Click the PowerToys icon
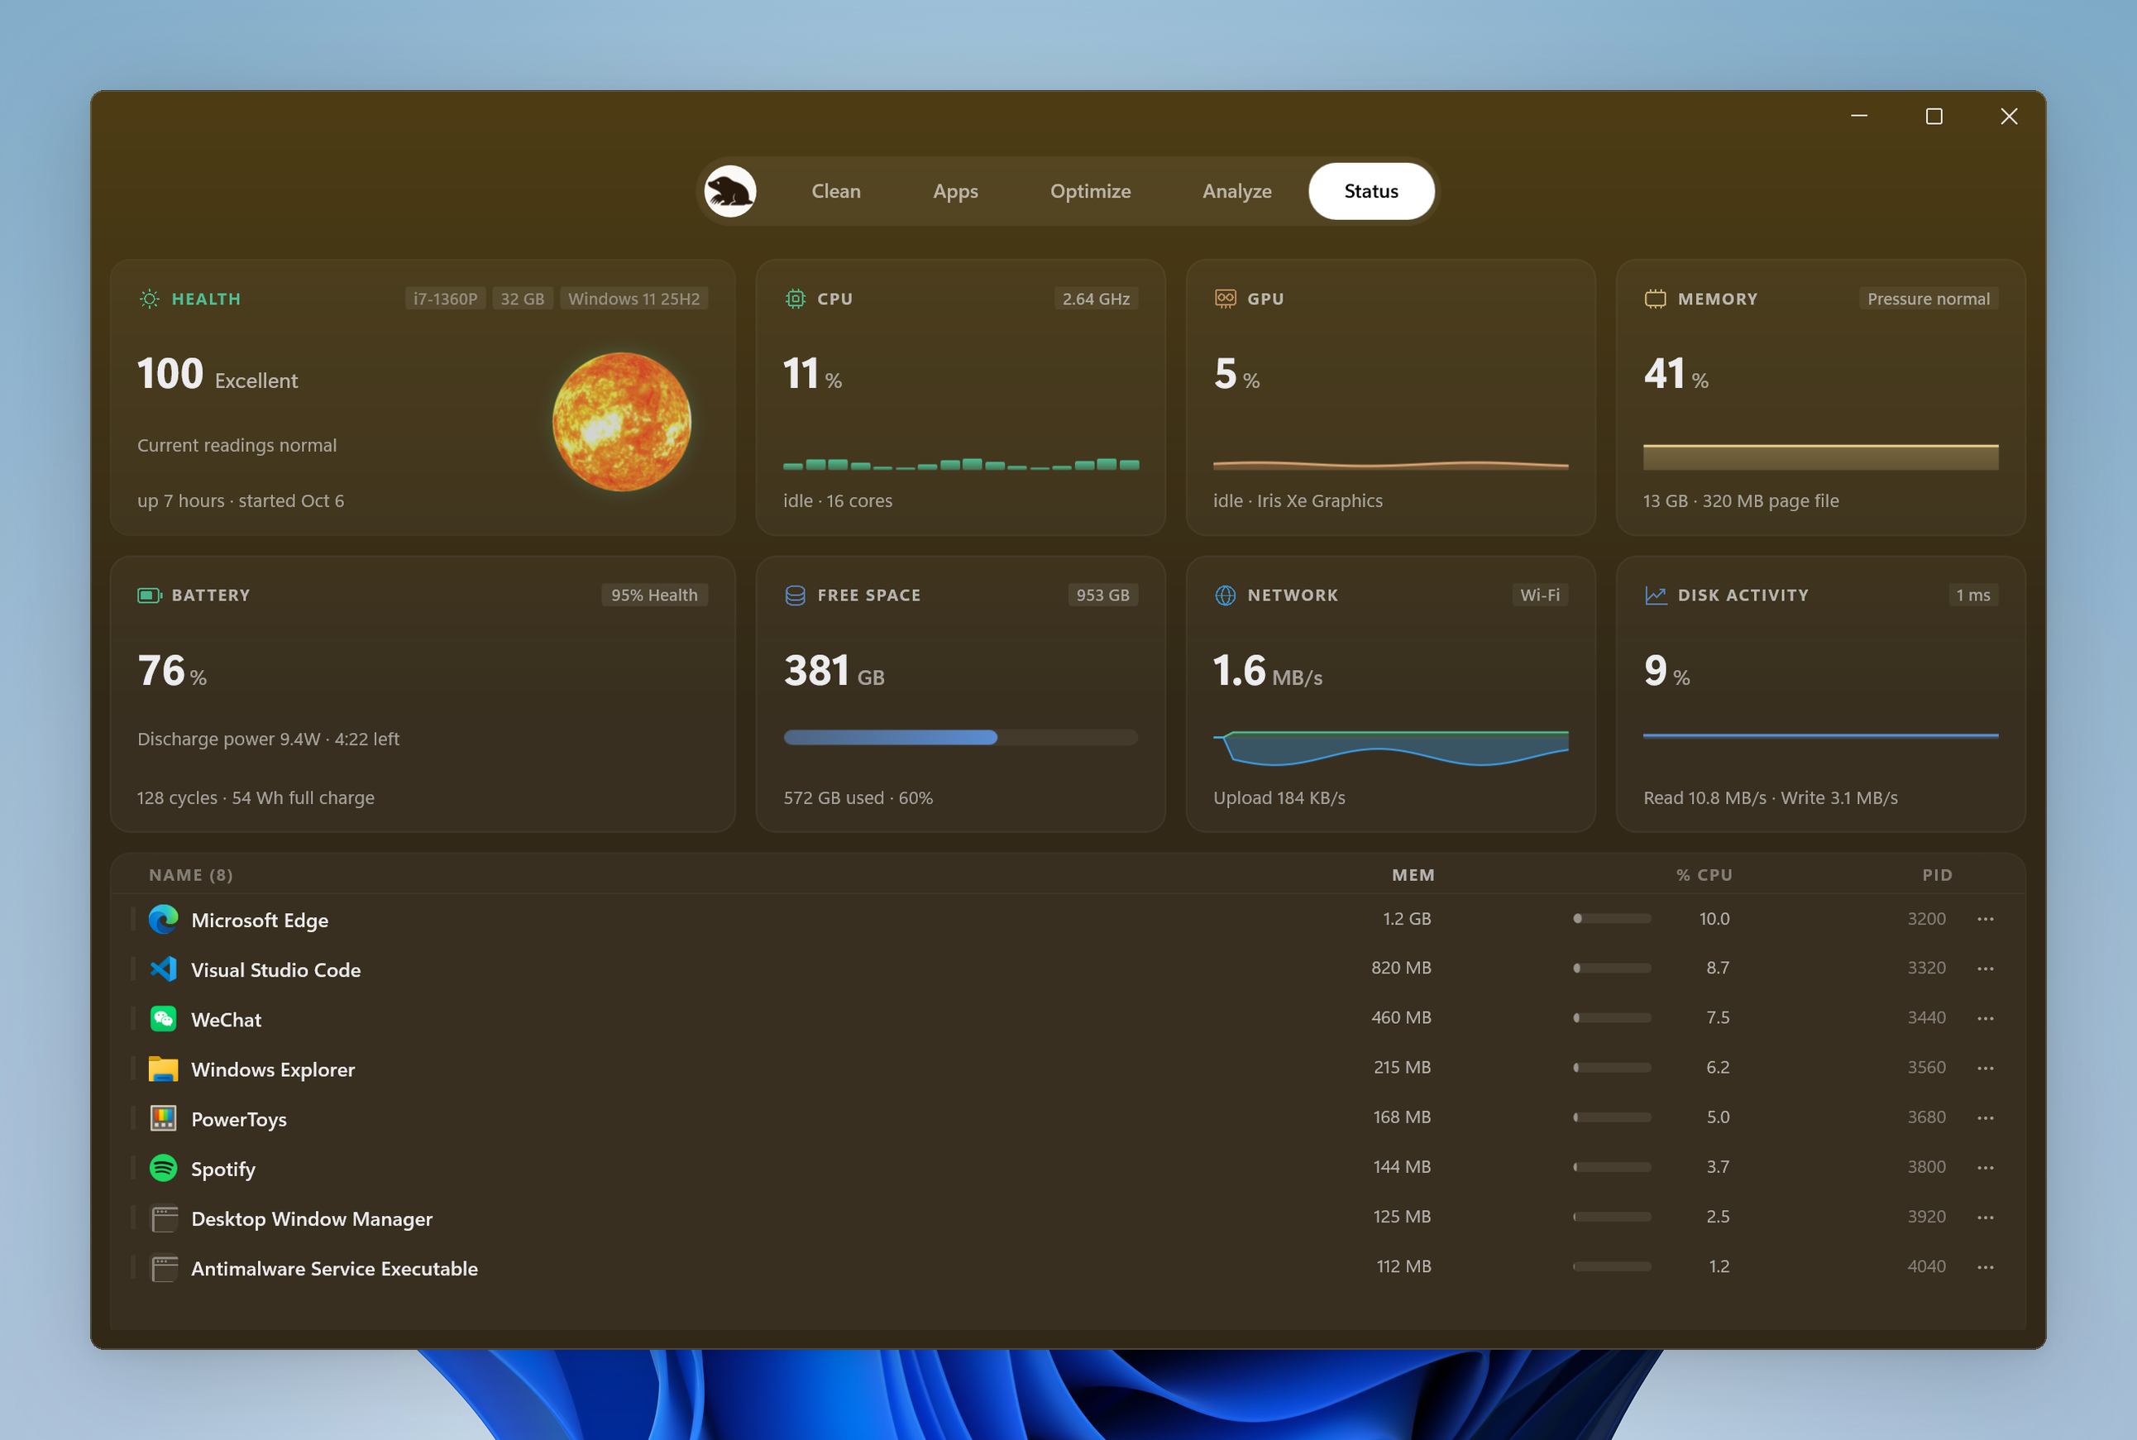2137x1440 pixels. click(164, 1117)
